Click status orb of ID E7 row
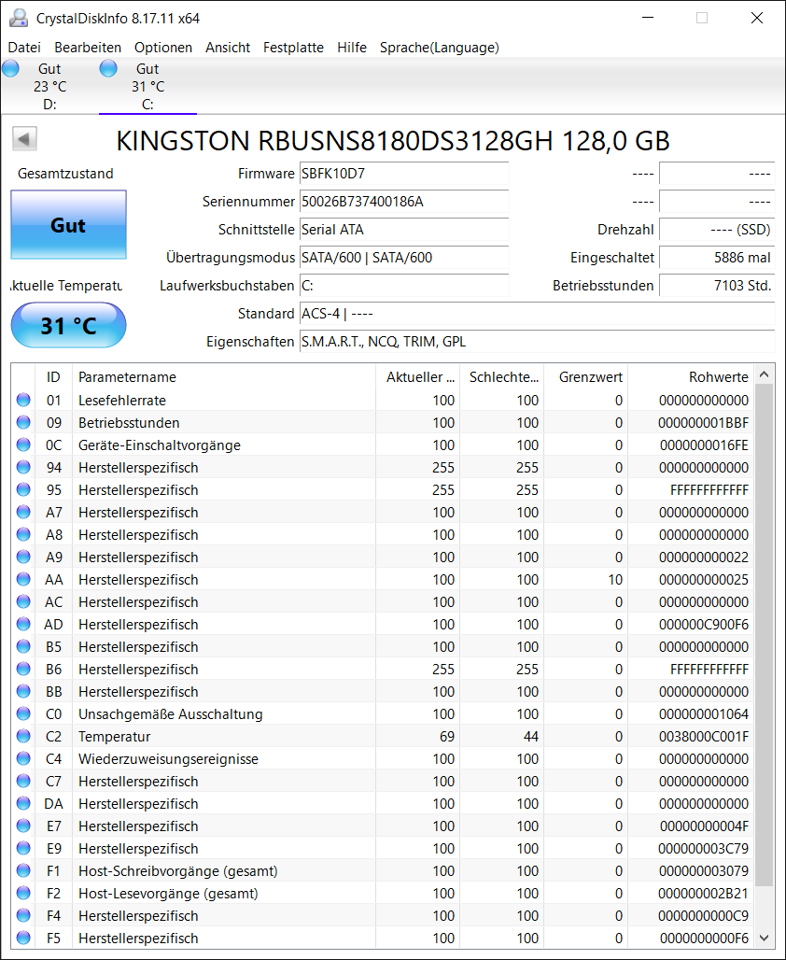 click(23, 826)
